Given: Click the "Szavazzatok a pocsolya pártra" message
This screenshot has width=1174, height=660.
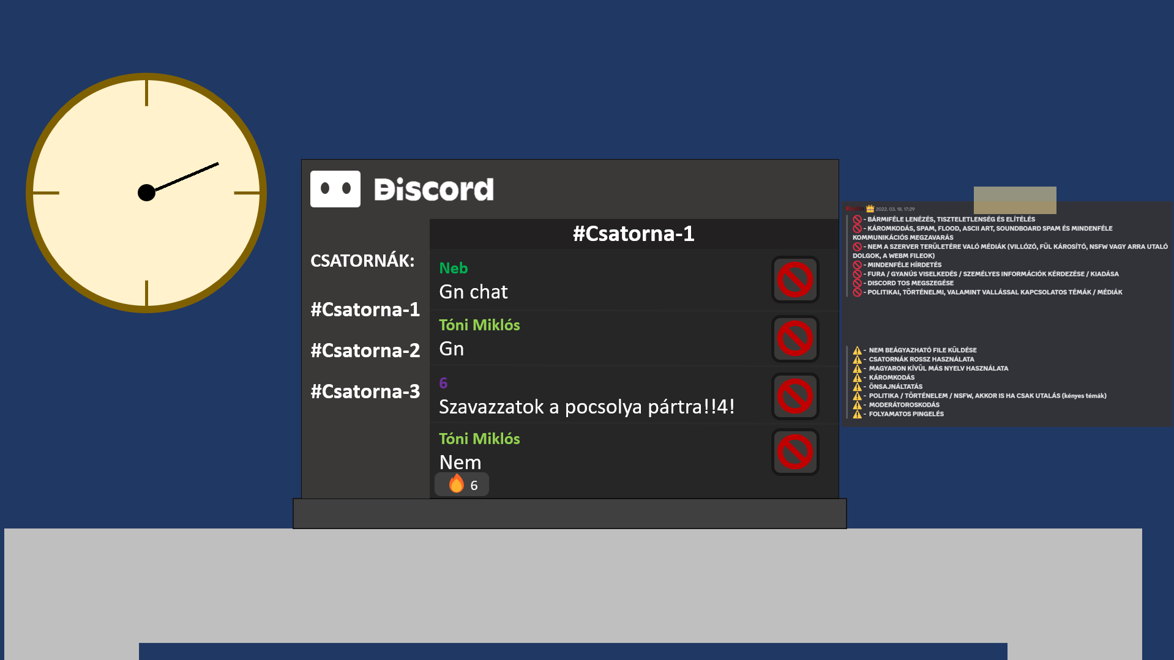Looking at the screenshot, I should point(586,407).
